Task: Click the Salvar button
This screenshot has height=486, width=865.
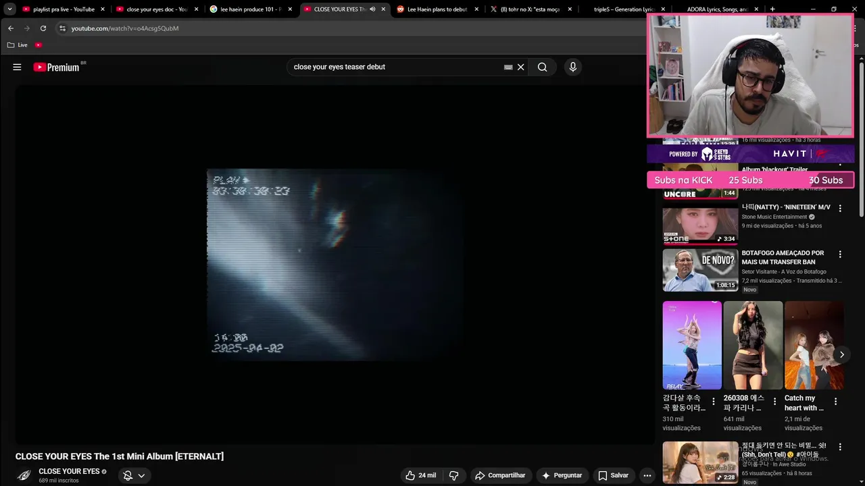Action: [613, 475]
